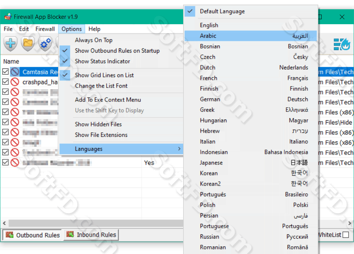Uncheck the crashpad_ha rule checkbox
The image size is (354, 254).
pyautogui.click(x=5, y=82)
